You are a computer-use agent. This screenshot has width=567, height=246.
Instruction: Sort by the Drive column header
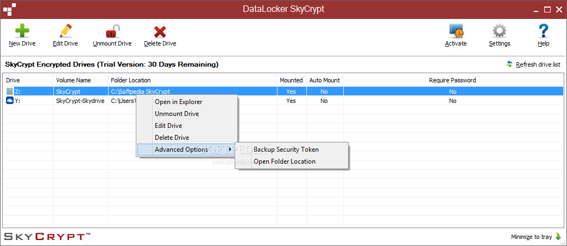(x=28, y=80)
